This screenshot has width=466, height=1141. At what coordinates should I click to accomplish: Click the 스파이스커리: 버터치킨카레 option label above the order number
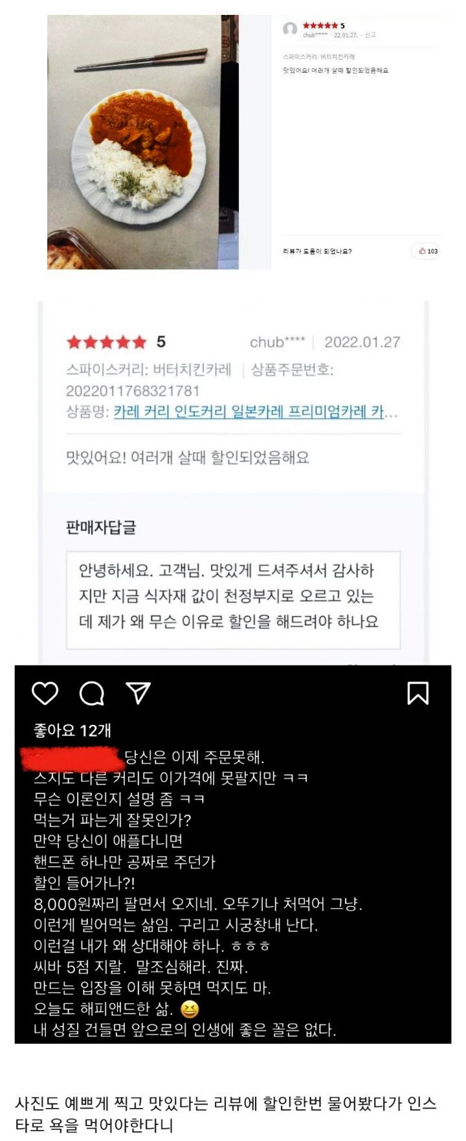149,370
